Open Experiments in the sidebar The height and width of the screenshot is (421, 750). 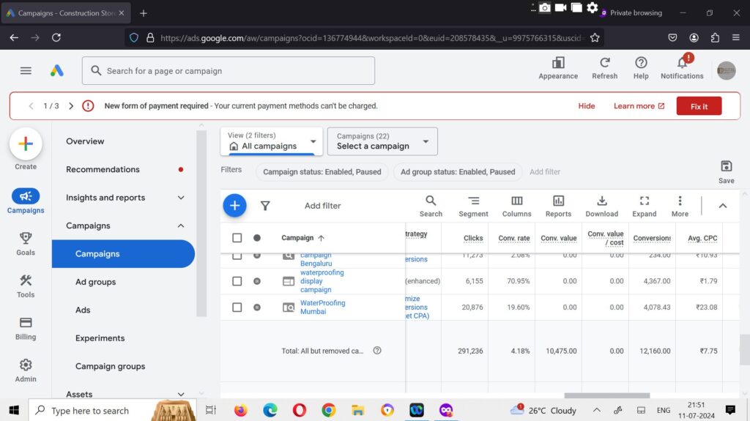[x=100, y=338]
